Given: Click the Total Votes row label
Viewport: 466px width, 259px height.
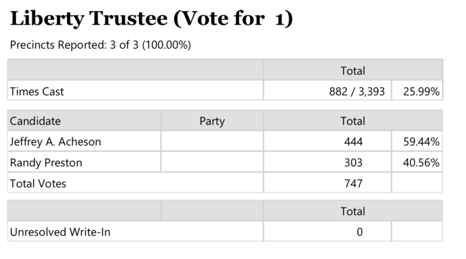Looking at the screenshot, I should 38,183.
